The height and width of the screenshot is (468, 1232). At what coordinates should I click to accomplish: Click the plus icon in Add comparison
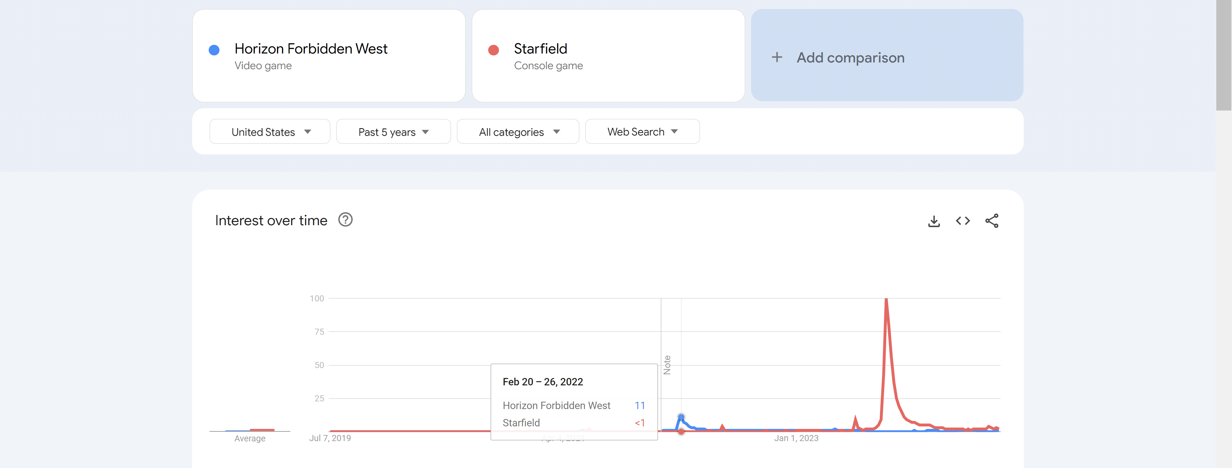coord(777,57)
